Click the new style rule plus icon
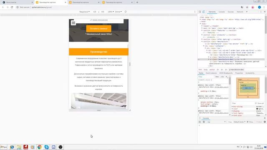This screenshot has width=267, height=150. 227,77
